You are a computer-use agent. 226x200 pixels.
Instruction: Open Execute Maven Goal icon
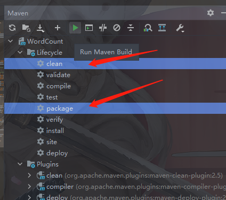(89, 28)
